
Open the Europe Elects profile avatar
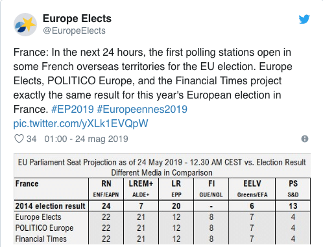(x=25, y=25)
